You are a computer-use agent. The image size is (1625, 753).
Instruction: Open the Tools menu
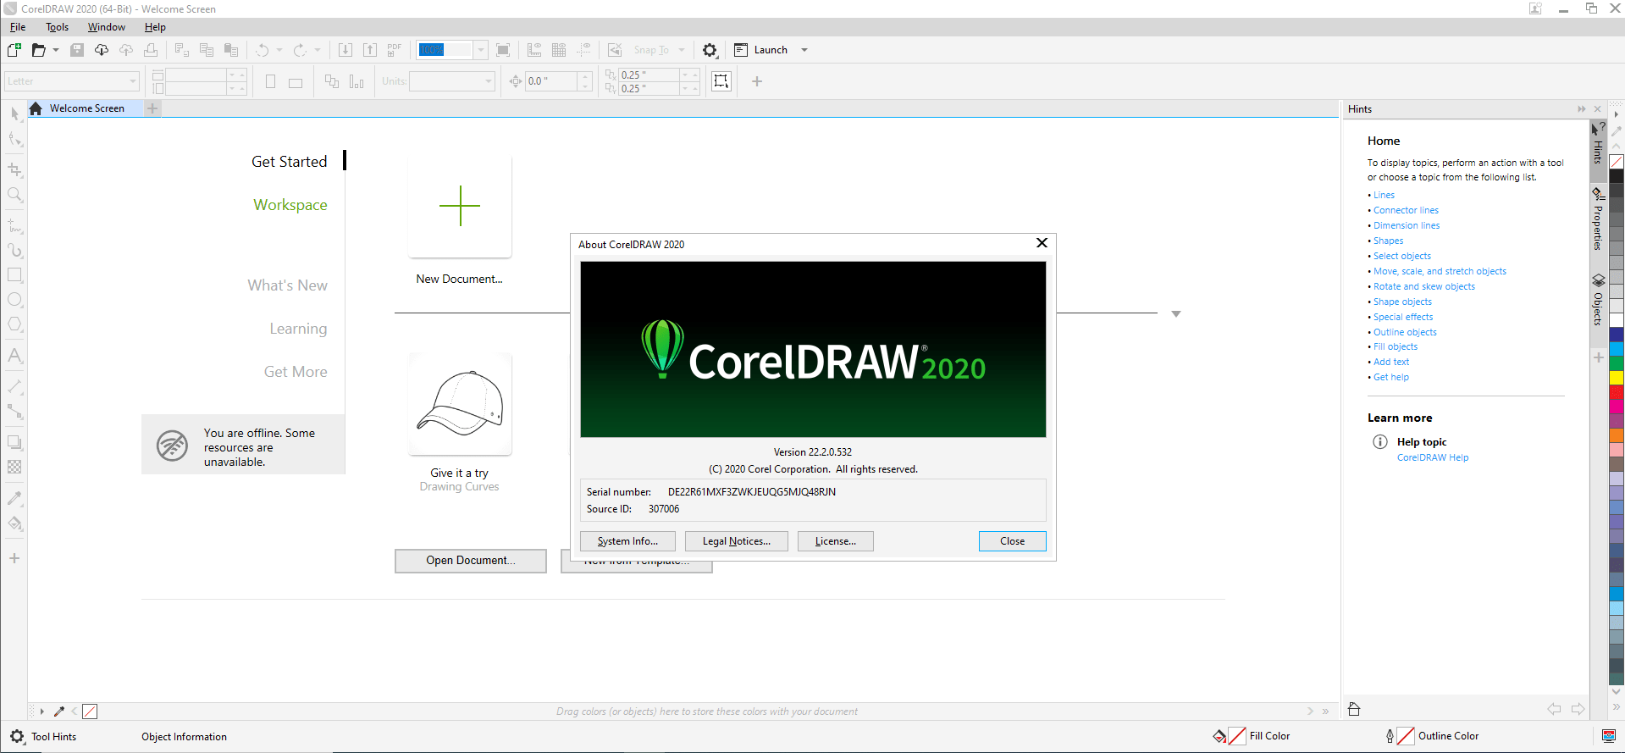pos(58,27)
